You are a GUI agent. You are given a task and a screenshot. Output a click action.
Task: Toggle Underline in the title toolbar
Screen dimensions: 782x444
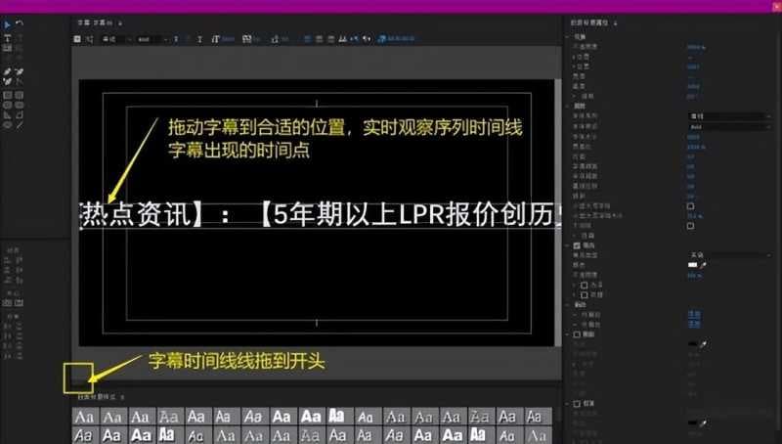(199, 39)
